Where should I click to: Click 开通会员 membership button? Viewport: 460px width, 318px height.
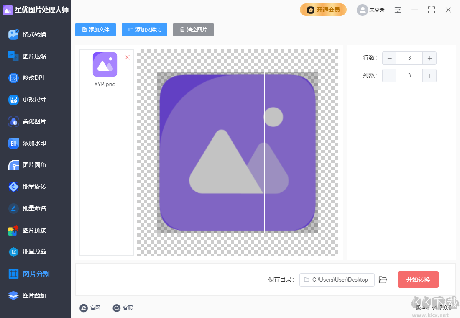point(323,10)
